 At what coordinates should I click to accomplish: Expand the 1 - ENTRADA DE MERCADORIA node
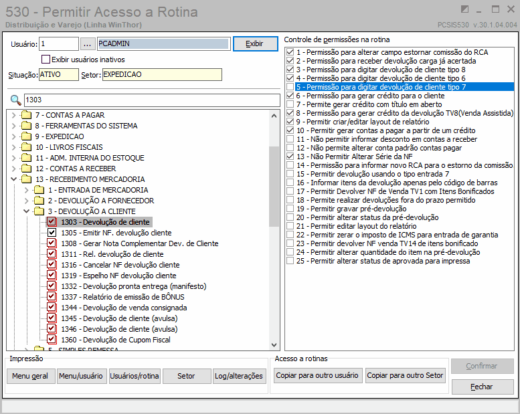[x=27, y=190]
